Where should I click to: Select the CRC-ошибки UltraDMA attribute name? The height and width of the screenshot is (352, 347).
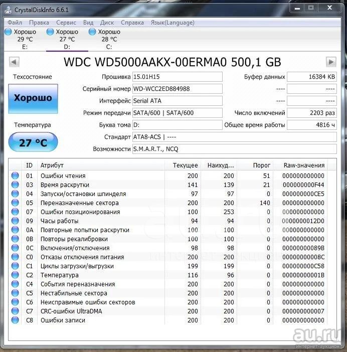(71, 311)
